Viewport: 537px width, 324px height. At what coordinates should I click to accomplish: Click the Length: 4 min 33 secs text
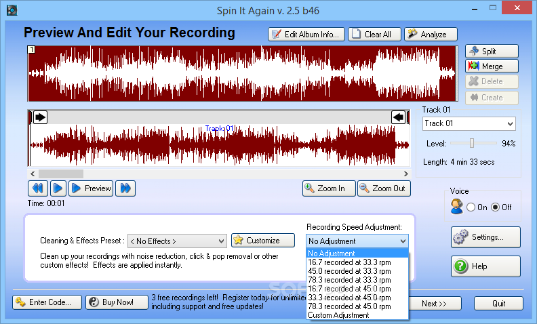tap(459, 162)
